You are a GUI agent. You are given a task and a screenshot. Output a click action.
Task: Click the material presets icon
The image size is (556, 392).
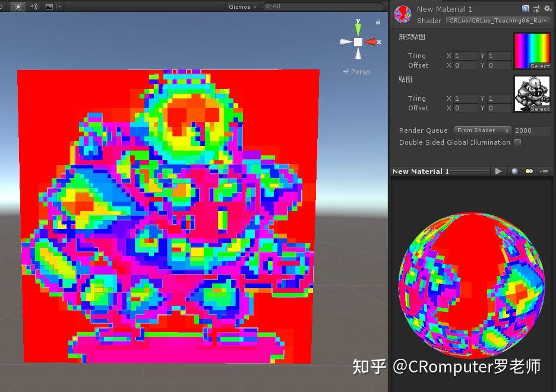536,8
